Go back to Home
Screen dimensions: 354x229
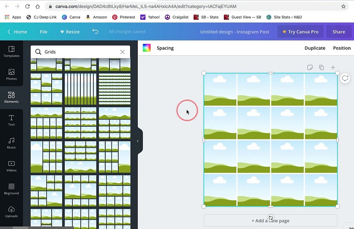coord(17,32)
